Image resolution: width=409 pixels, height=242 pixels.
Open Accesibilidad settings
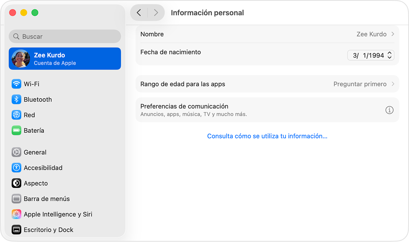pos(43,168)
